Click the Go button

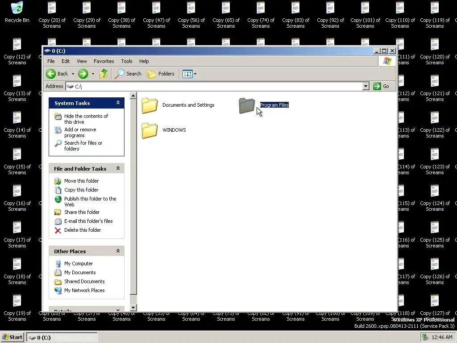(381, 86)
